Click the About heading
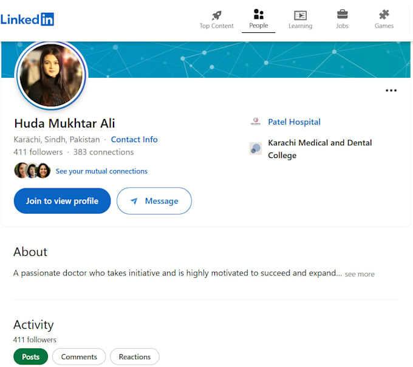This screenshot has height=367, width=413. 30,252
